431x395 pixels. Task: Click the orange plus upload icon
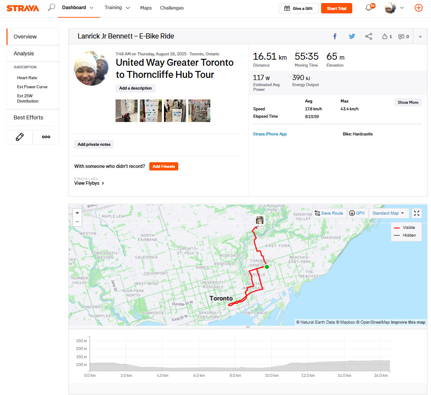418,8
